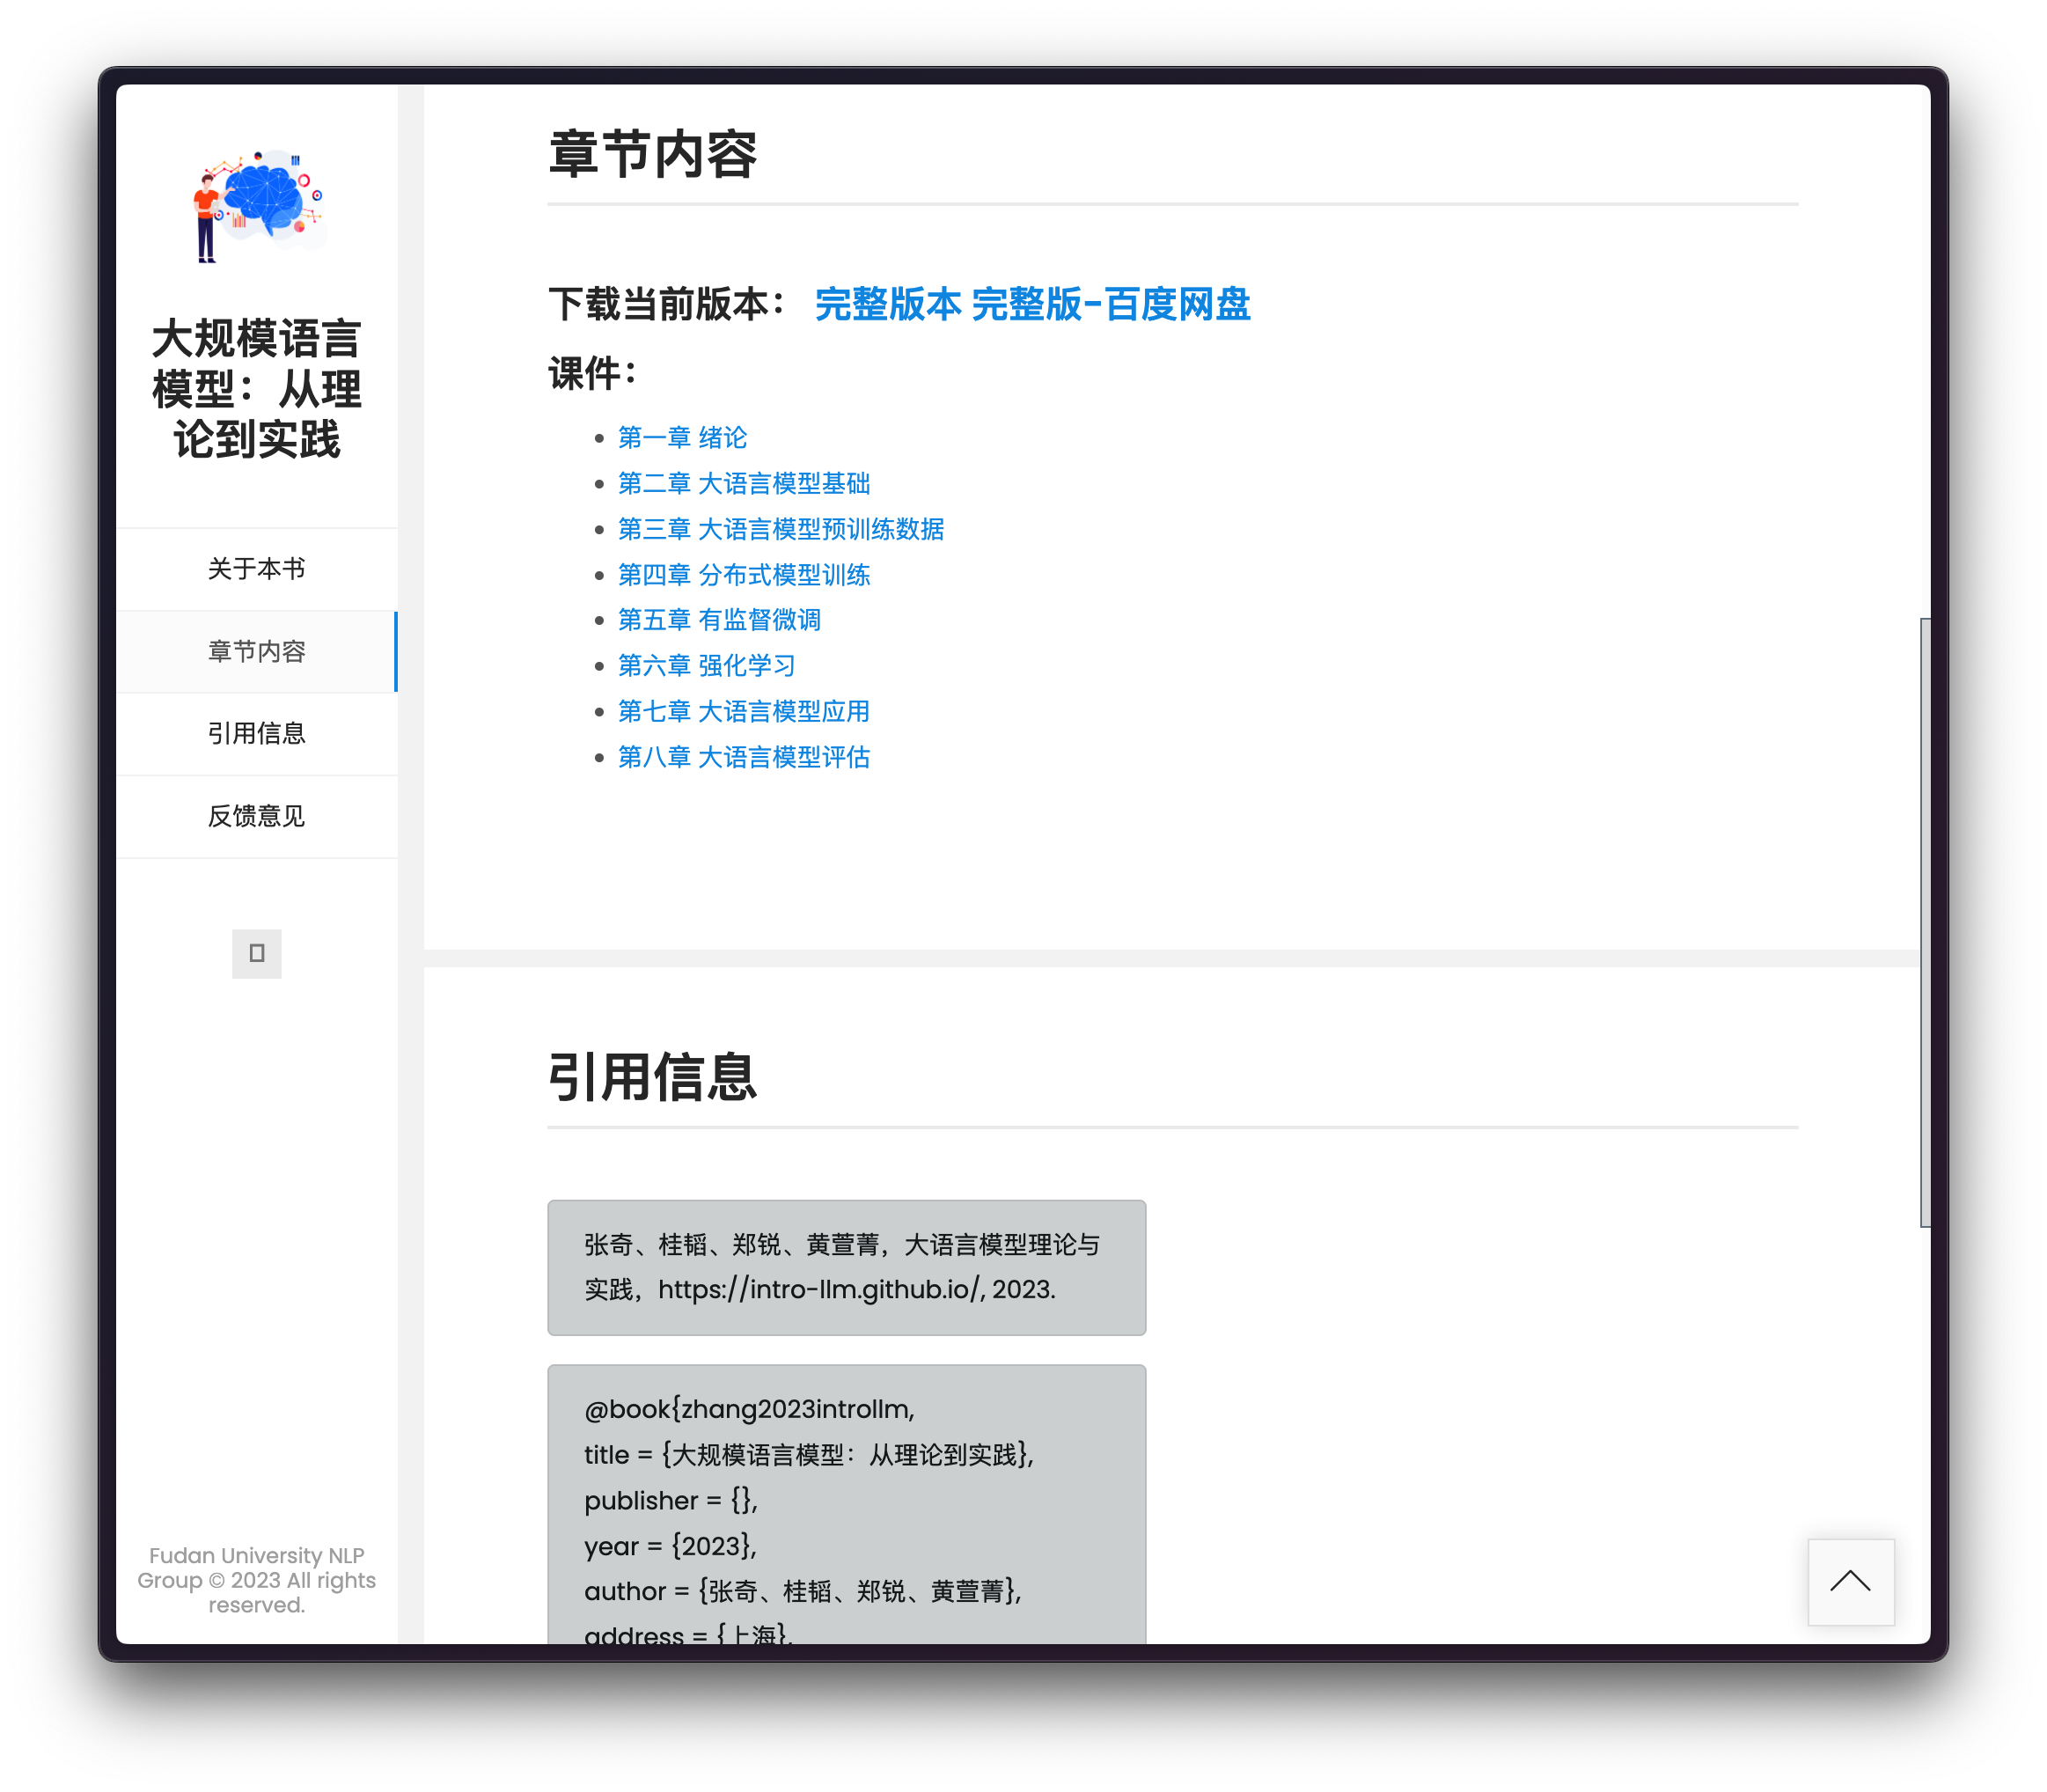Open 第七章 大语言模型应用 link

pos(743,712)
